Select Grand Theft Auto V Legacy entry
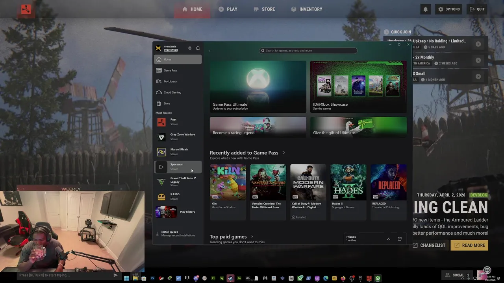Screen dimensions: 504x283 [x=178, y=182]
